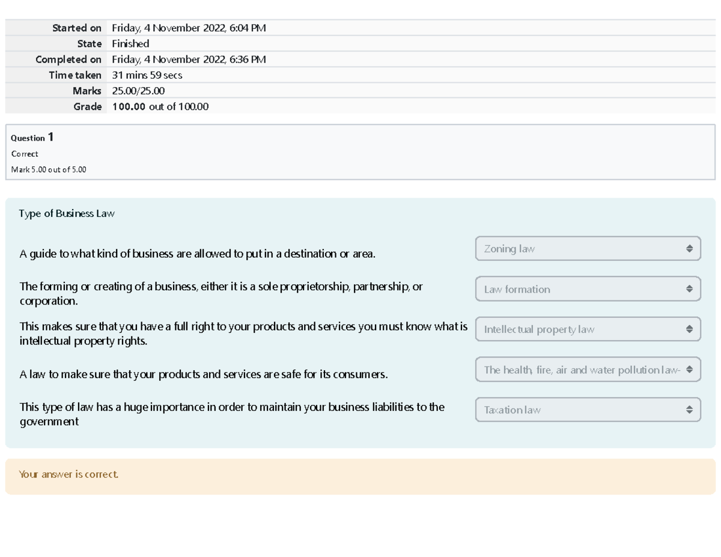Viewport: 721px width, 557px height.
Task: Click the up-down arrow icon beside Law formation
Action: 689,289
